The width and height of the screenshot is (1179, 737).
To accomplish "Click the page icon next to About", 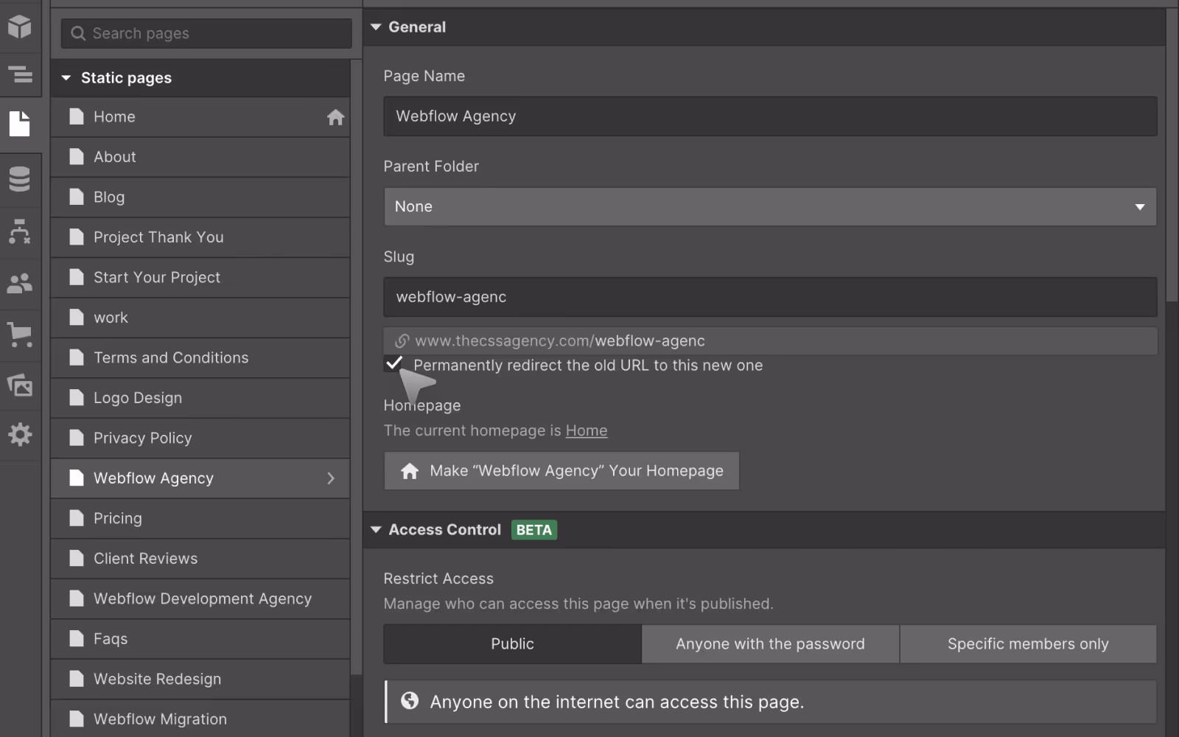I will coord(77,156).
